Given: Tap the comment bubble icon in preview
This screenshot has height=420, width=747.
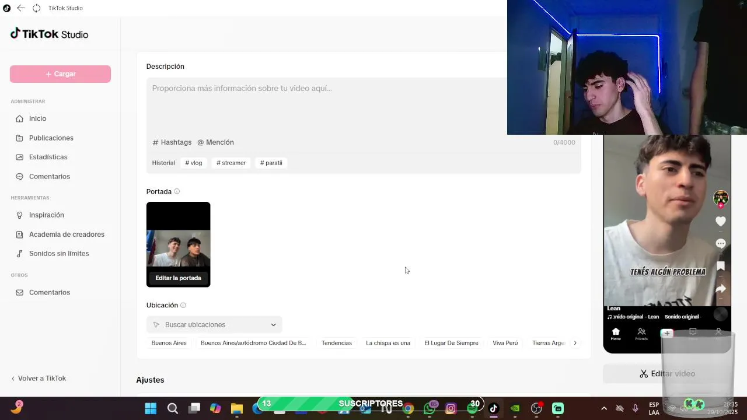Looking at the screenshot, I should [721, 243].
